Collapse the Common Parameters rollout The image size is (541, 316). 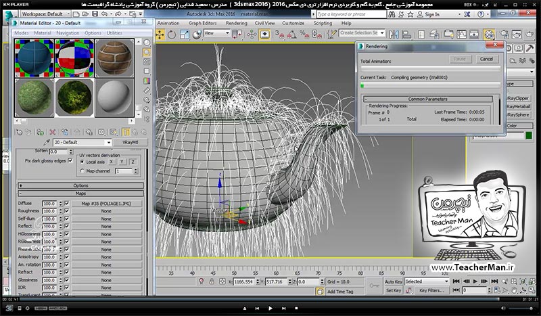[x=428, y=99]
